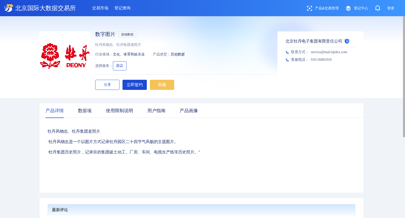Click the 立即签约 button

(x=135, y=85)
